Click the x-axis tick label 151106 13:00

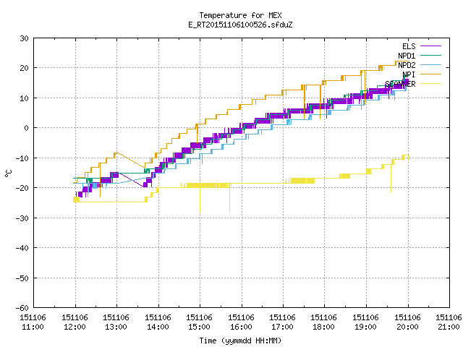pos(116,322)
